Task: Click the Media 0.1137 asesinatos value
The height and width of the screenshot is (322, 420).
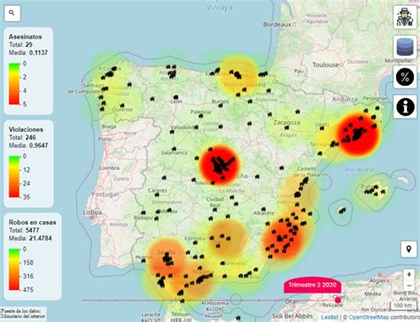Action: (28, 53)
